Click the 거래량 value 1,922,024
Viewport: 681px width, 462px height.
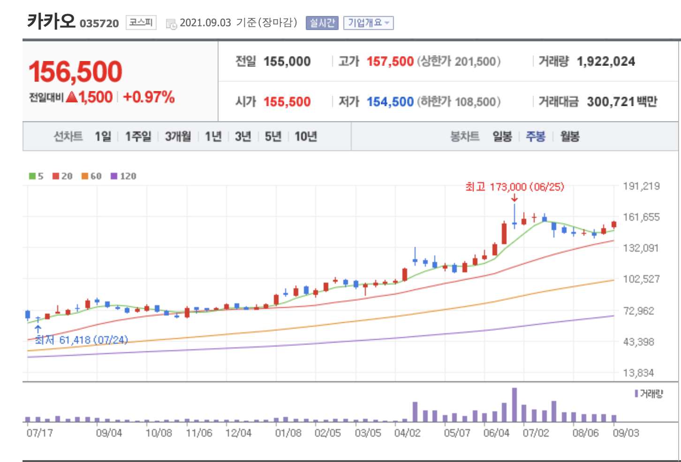pos(606,62)
